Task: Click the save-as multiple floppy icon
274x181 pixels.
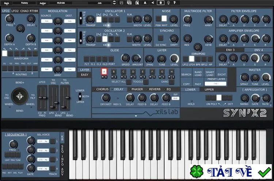Action: [x=129, y=3]
